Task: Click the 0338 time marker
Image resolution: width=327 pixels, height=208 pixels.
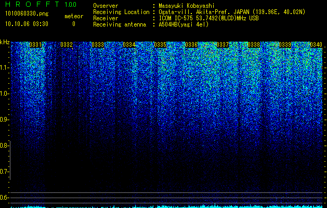Action: (x=254, y=45)
